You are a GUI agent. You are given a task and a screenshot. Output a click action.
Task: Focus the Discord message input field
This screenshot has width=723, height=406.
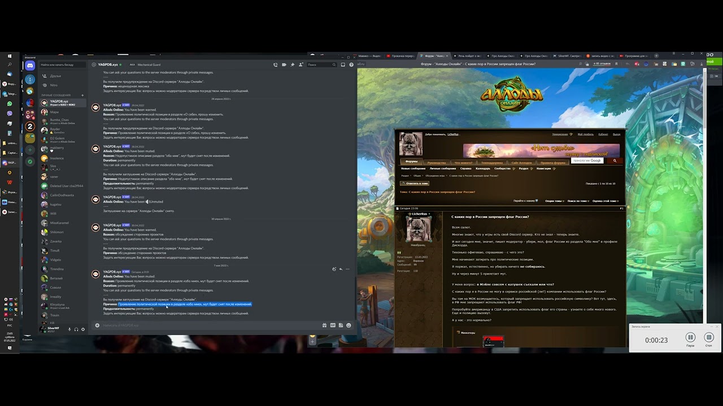[x=209, y=325]
